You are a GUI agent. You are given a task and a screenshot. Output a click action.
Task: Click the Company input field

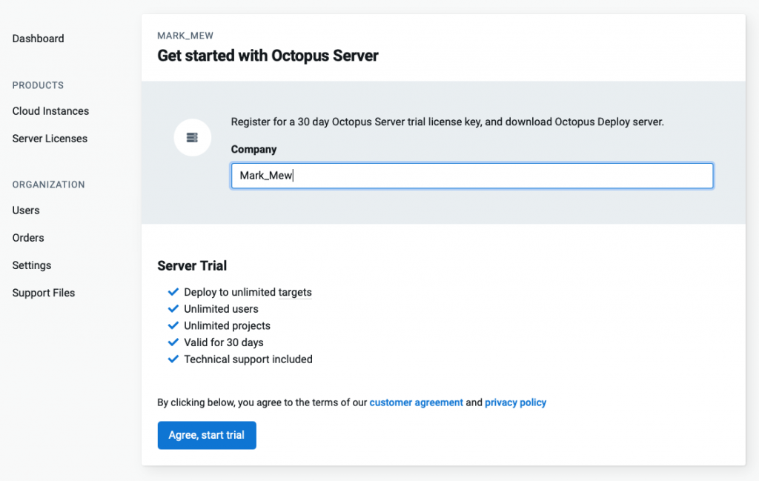[472, 176]
